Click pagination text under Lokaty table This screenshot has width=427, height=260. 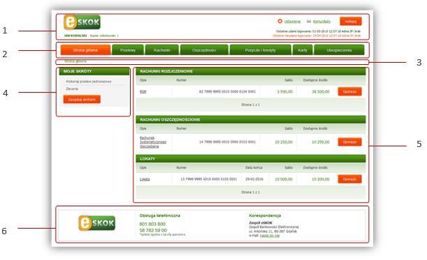click(x=250, y=192)
